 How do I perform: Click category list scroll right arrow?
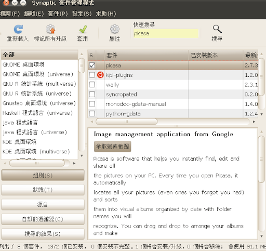(74, 163)
